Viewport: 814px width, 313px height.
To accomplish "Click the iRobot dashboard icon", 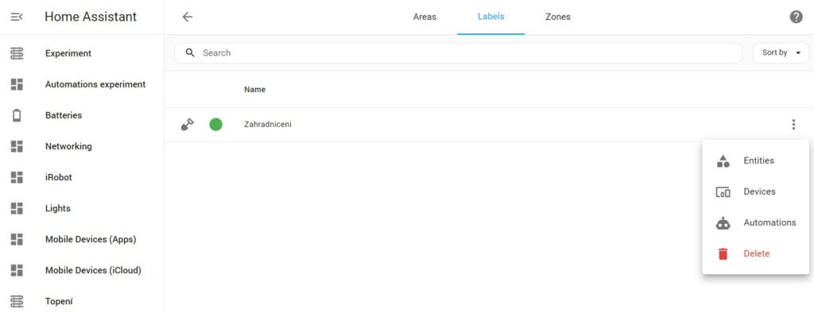I will (17, 177).
